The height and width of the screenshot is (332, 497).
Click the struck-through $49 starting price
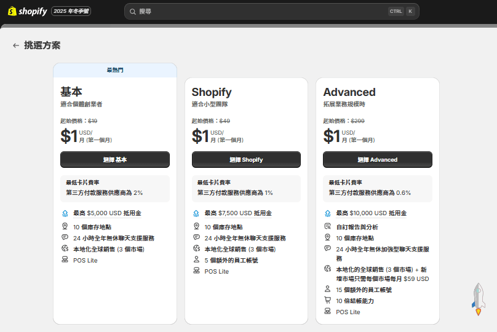tap(225, 121)
